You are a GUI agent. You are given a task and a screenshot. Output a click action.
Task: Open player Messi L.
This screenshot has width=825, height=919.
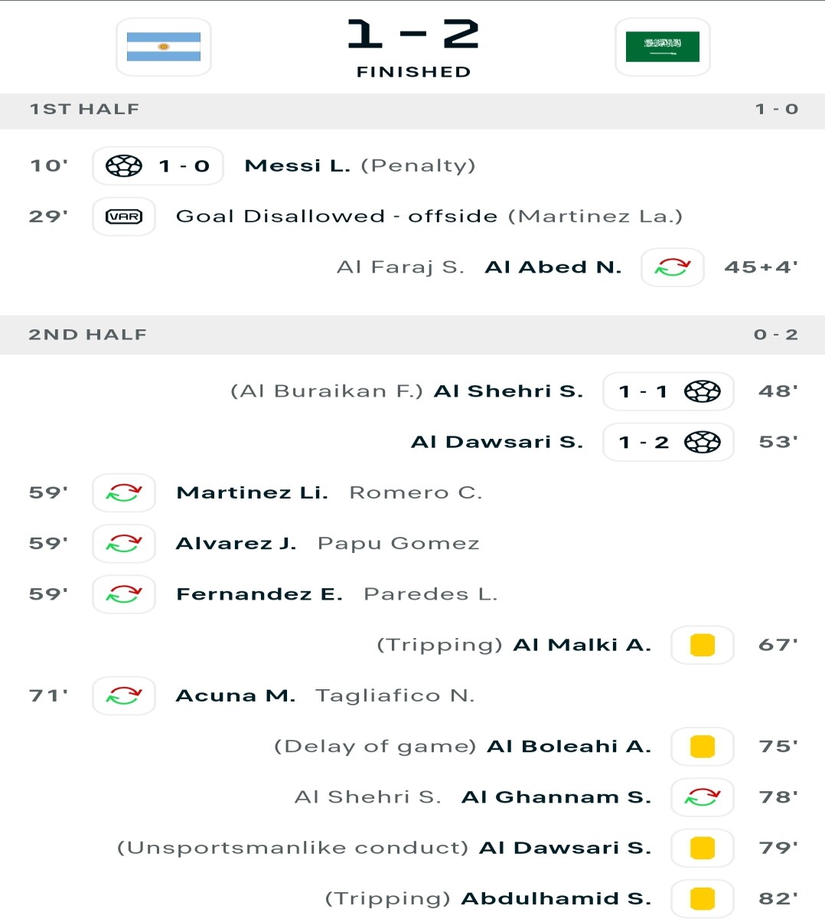(297, 165)
